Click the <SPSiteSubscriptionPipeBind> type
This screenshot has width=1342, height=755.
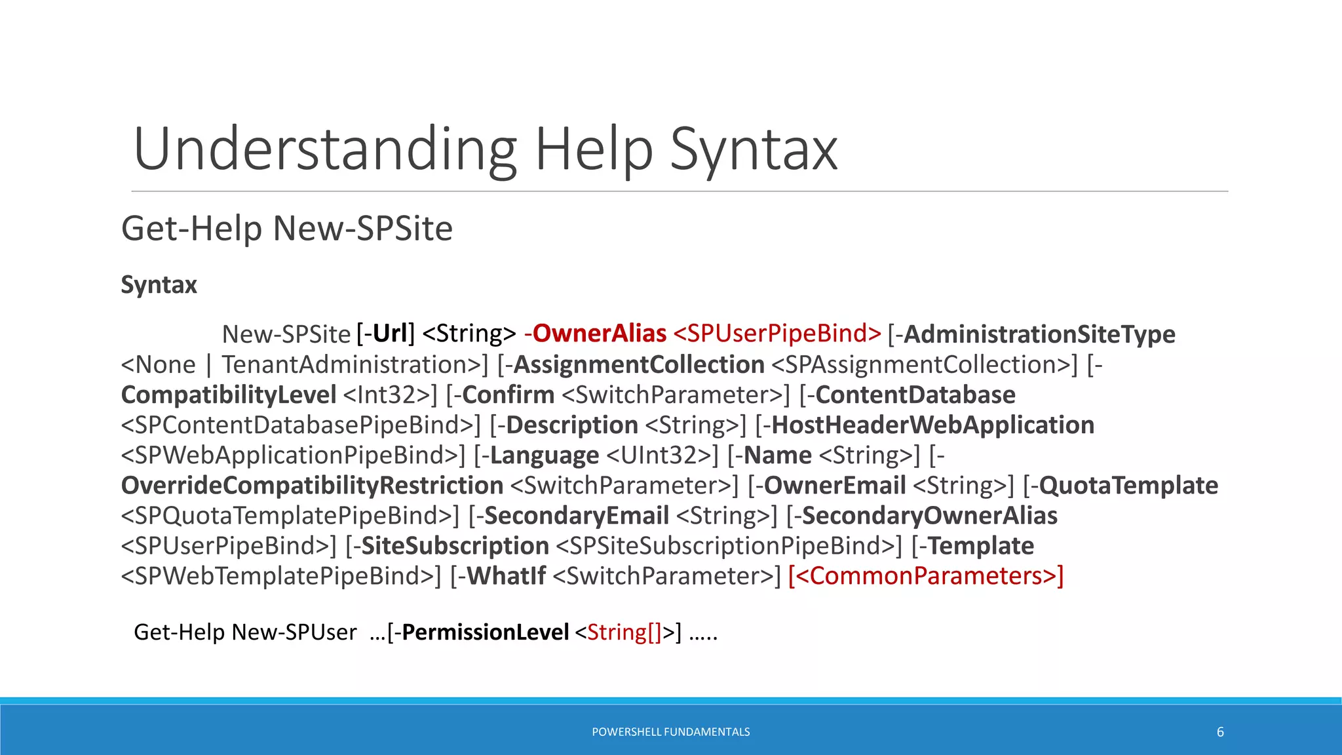coord(725,546)
